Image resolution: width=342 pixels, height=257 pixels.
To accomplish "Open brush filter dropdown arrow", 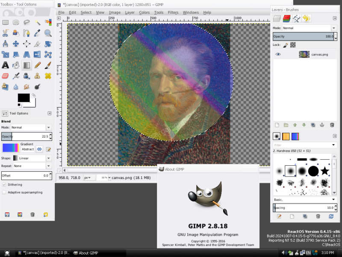I will tap(333, 145).
